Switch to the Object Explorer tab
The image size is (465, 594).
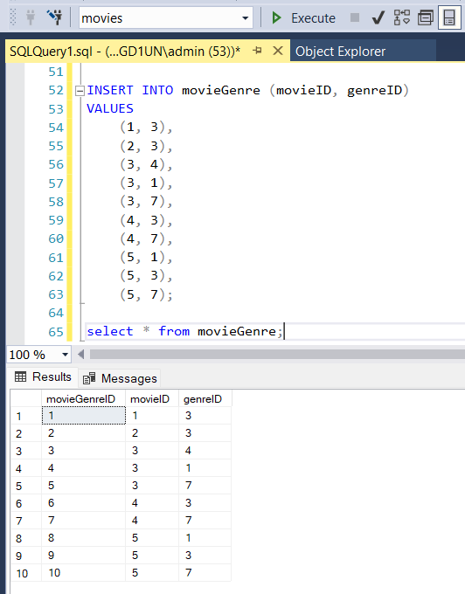tap(340, 52)
